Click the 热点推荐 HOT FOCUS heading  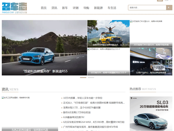(143, 89)
